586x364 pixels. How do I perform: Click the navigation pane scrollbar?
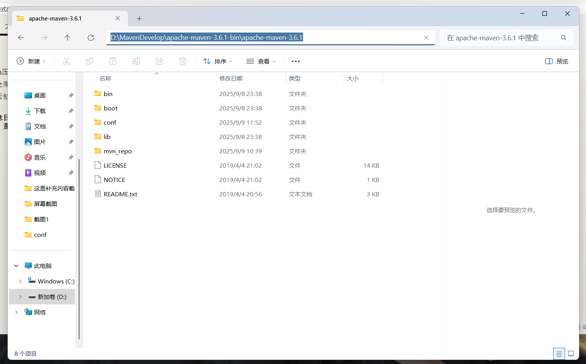click(x=79, y=249)
